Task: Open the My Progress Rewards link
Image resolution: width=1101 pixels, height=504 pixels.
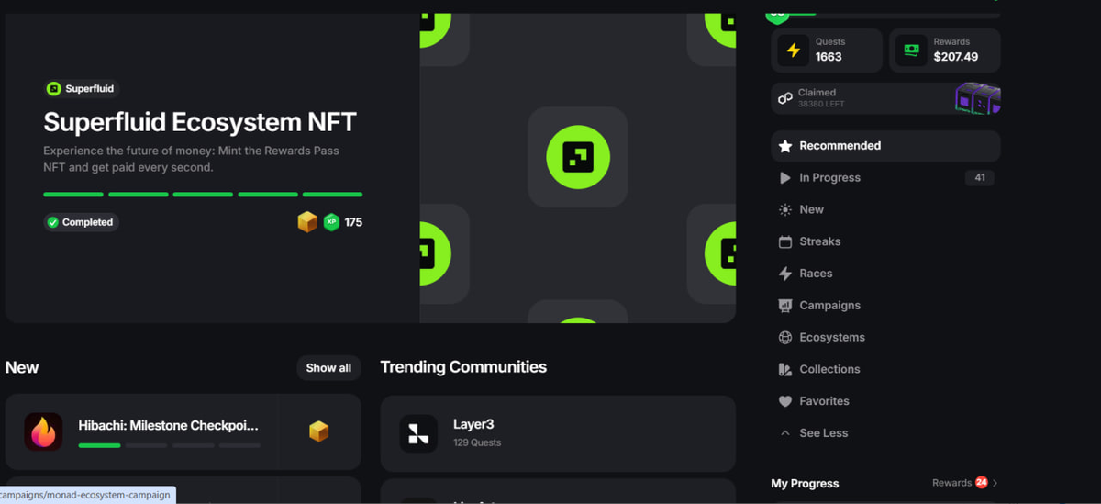Action: (964, 483)
